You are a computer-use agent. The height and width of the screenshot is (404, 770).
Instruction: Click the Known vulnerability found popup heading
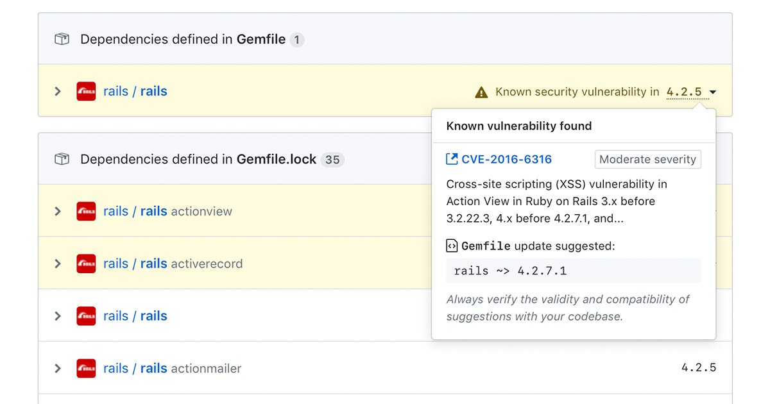[x=519, y=126]
